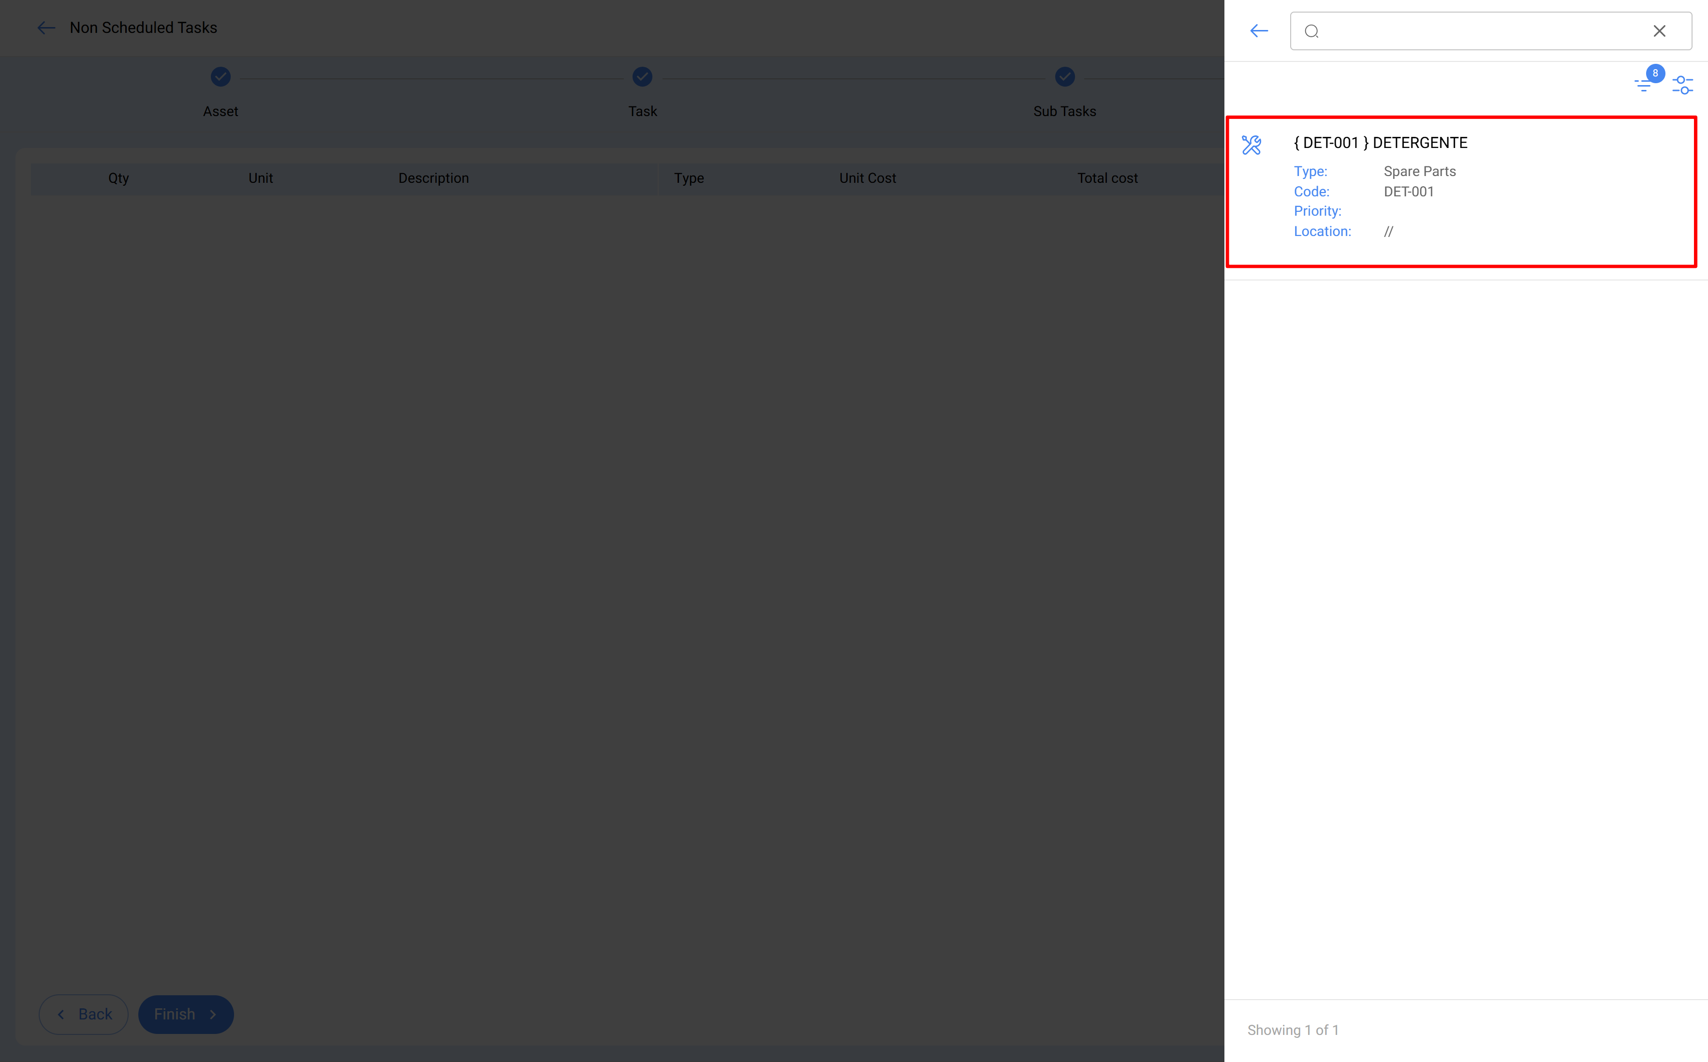Click the Spare Parts type value
This screenshot has height=1062, width=1708.
(1419, 171)
